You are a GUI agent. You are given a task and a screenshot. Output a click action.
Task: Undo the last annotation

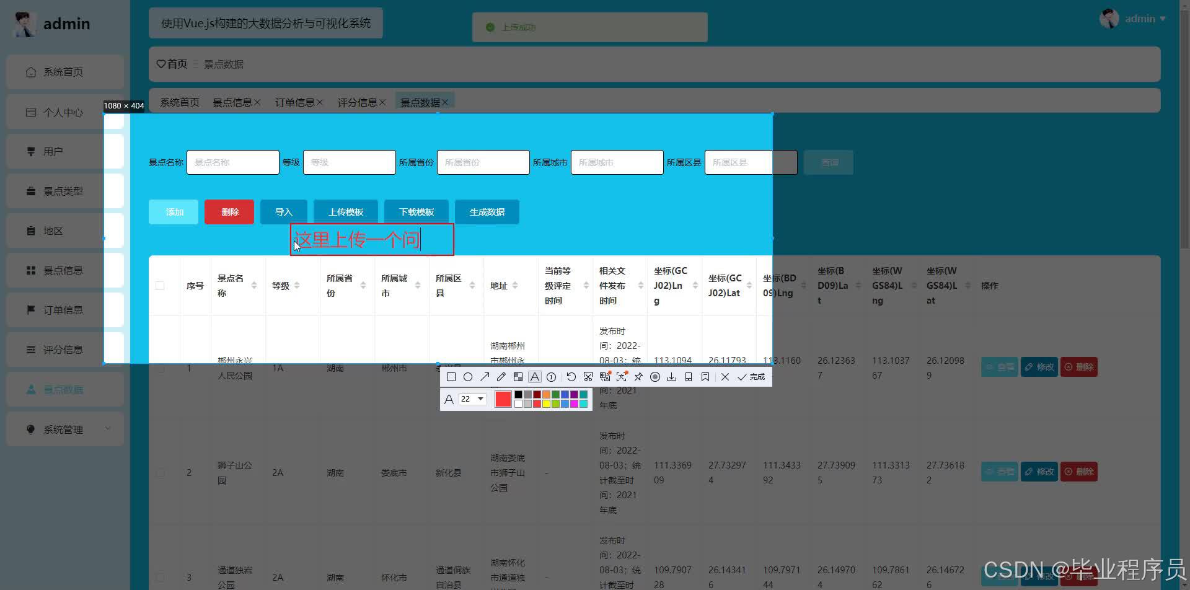tap(571, 377)
